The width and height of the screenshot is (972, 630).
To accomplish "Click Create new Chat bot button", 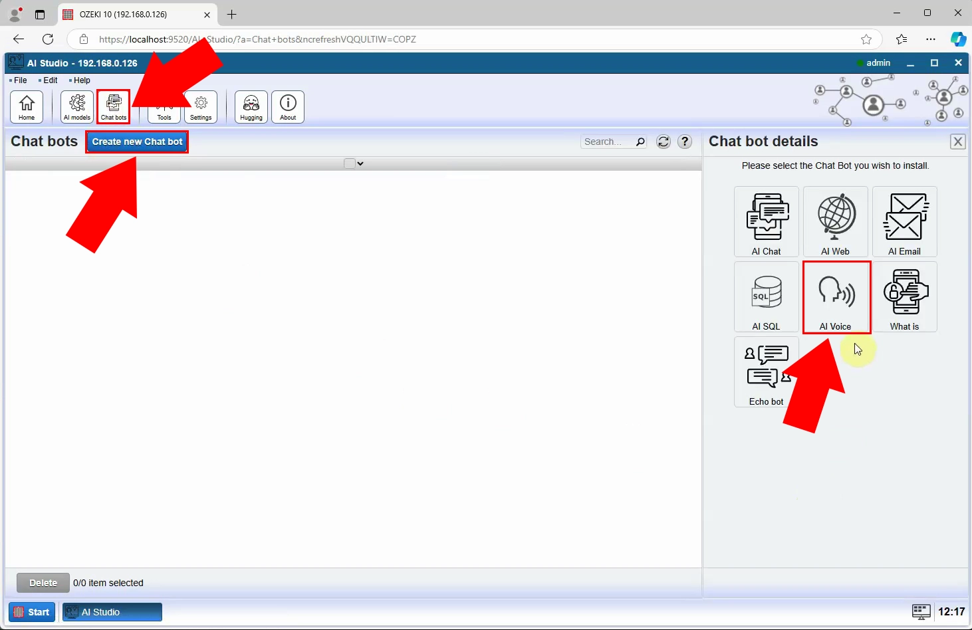I will (137, 142).
